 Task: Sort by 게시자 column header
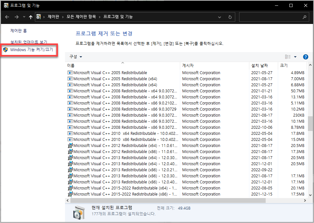pos(215,65)
